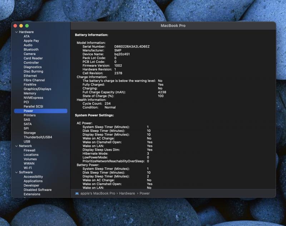The width and height of the screenshot is (286, 226).
Task: Open Locations under Network
Action: [x=31, y=155]
